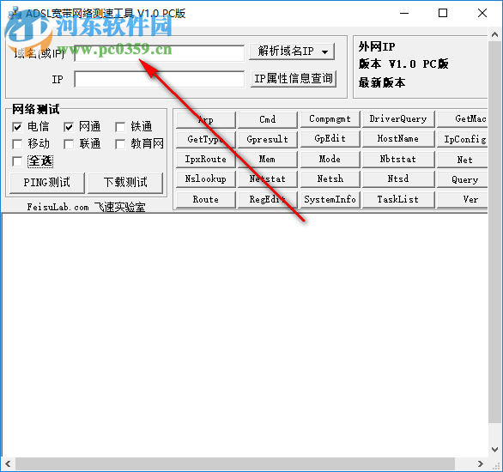
Task: Open Compmgmt button
Action: tap(330, 119)
